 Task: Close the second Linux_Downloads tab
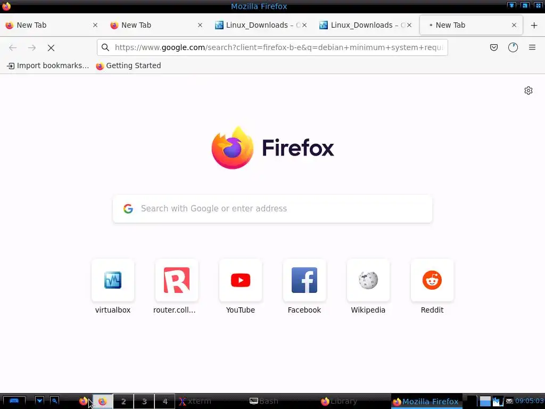409,25
